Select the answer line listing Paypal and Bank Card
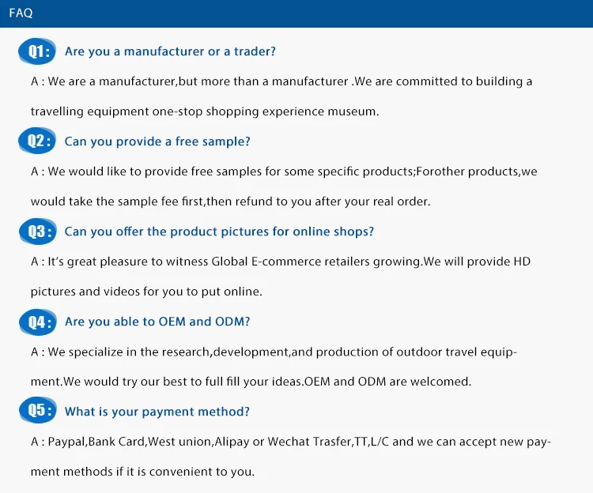The image size is (593, 493). point(290,442)
